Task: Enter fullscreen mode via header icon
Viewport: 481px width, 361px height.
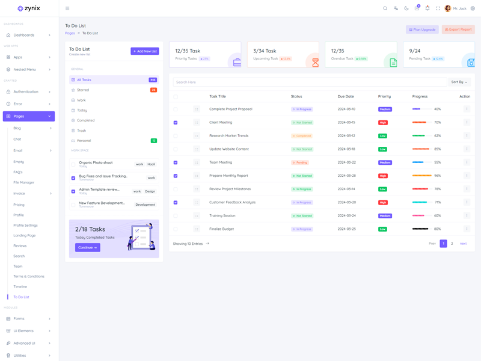Action: (x=438, y=8)
